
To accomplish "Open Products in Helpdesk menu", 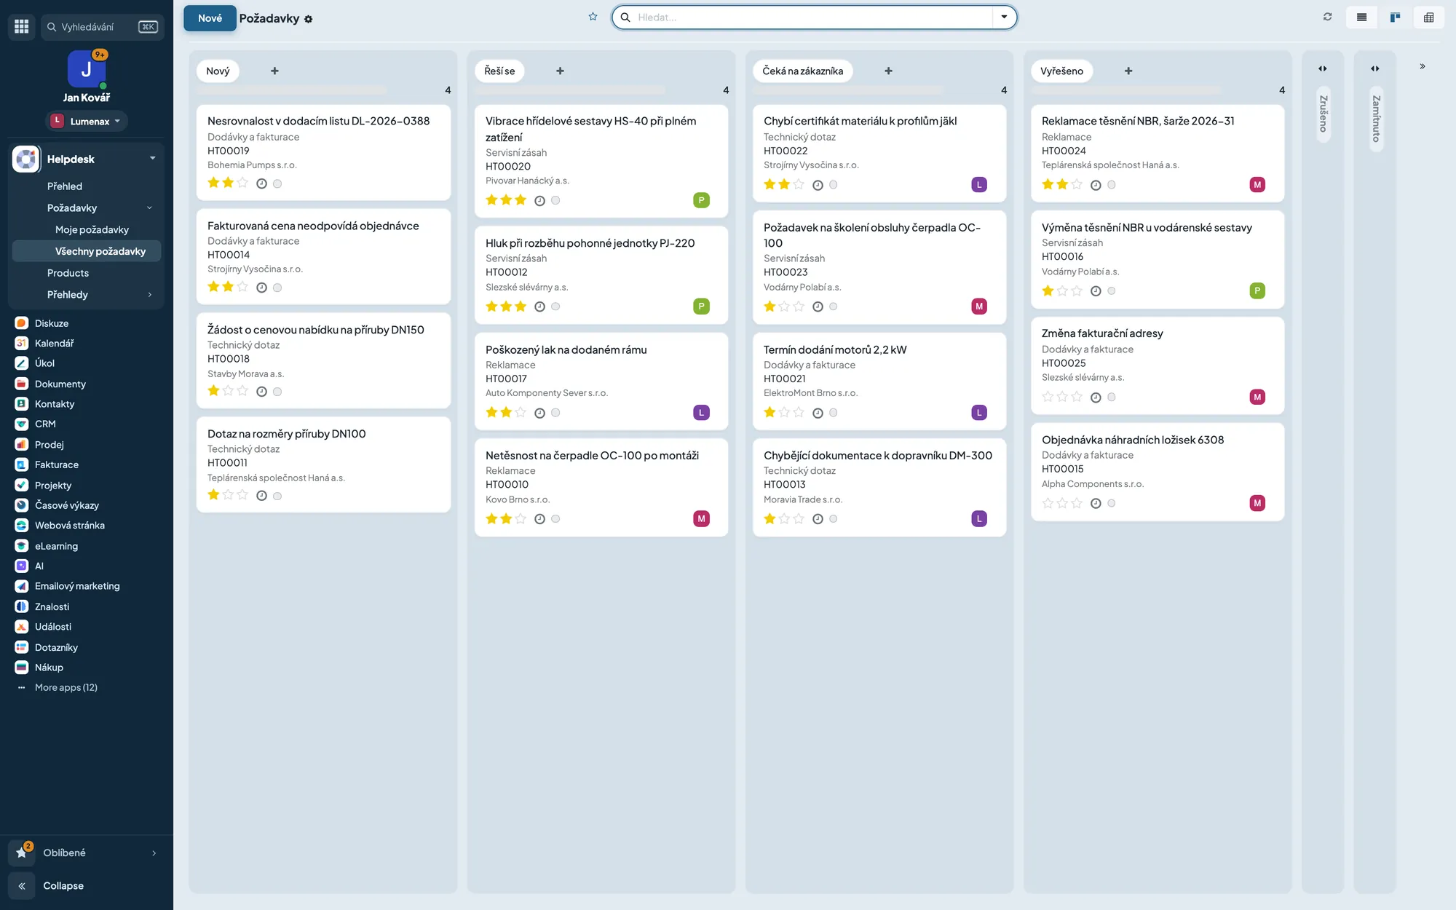I will [68, 273].
